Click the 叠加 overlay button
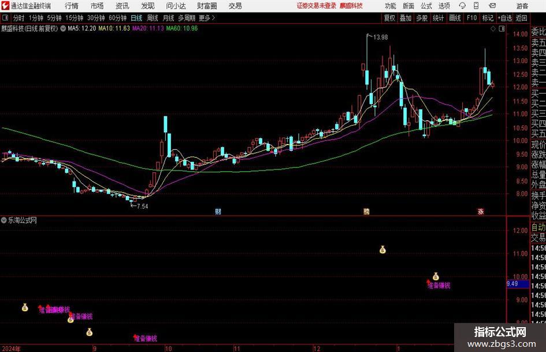The width and height of the screenshot is (546, 352). (406, 18)
